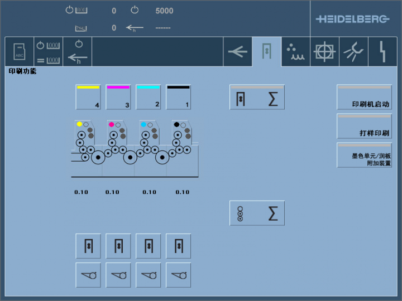Click the power icon beside 5000
The height and width of the screenshot is (301, 402).
(x=135, y=10)
